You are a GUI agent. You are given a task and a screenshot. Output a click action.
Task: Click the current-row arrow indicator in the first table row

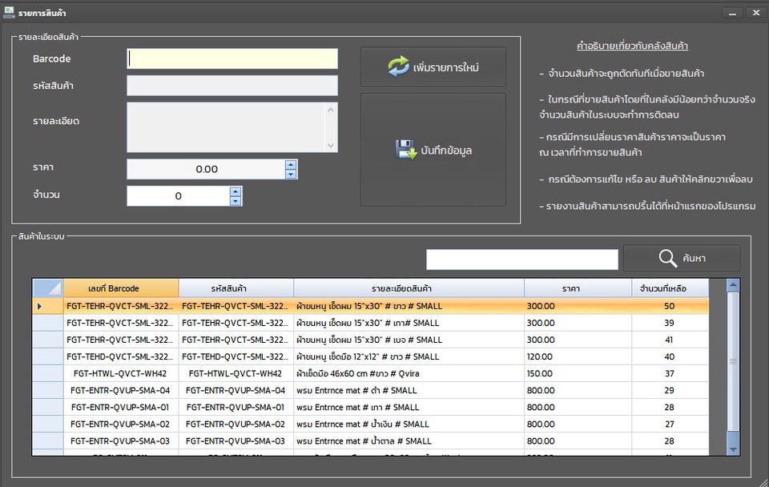(40, 306)
